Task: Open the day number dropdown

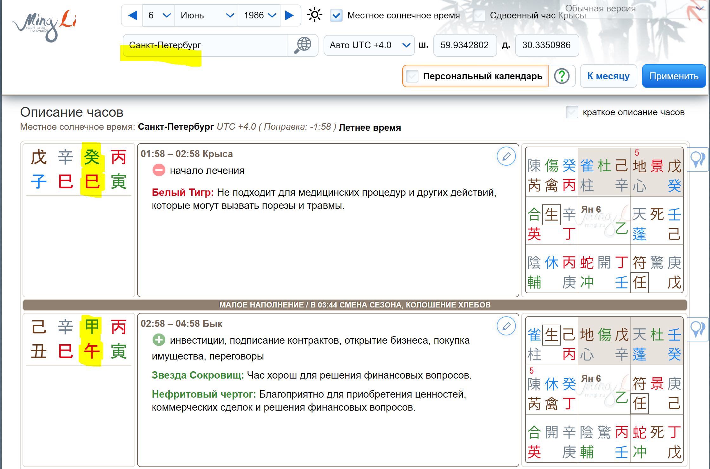Action: tap(159, 15)
